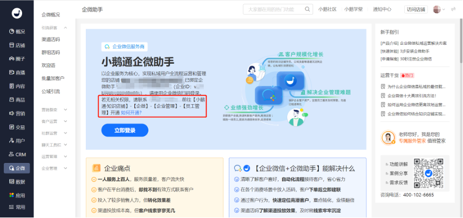This screenshot has height=218, width=463.
Task: Click the 热门 tag beside 运营干货
Action: point(407,76)
